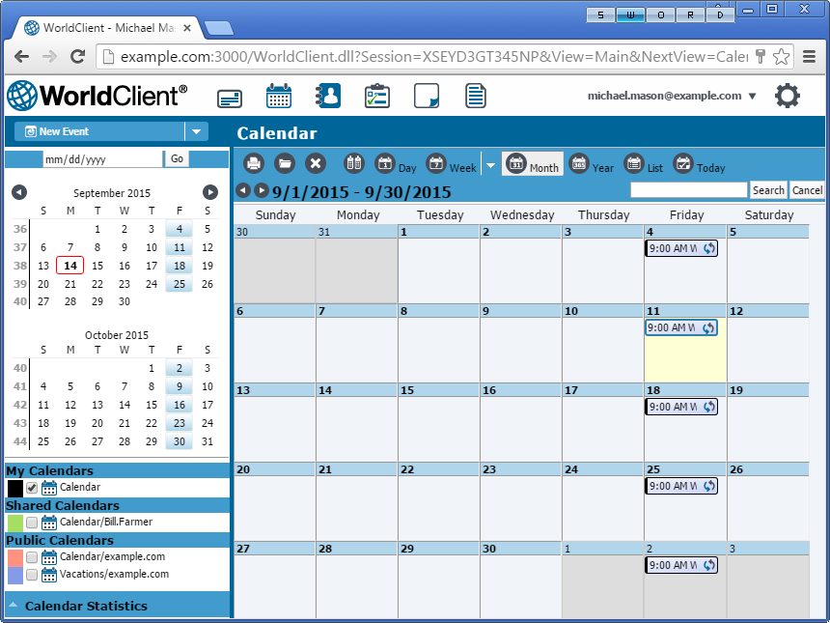Viewport: 830px width, 623px height.
Task: Click the Search button
Action: pyautogui.click(x=768, y=189)
